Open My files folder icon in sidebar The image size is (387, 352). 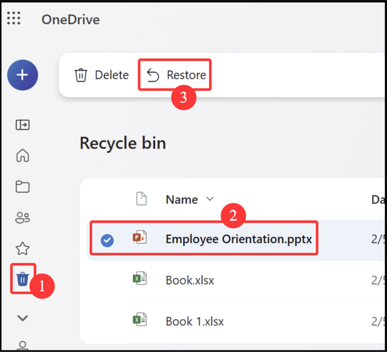point(22,186)
